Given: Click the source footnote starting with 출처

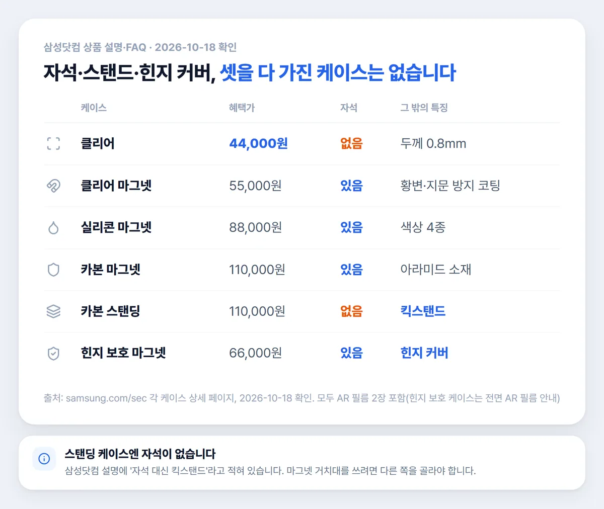Looking at the screenshot, I should [x=302, y=398].
